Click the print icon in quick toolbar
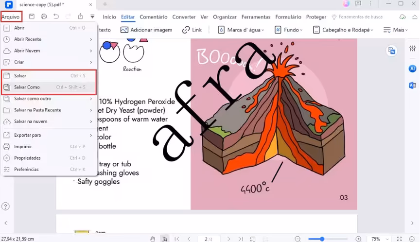Screen dimensions: 420x242 point(44,17)
